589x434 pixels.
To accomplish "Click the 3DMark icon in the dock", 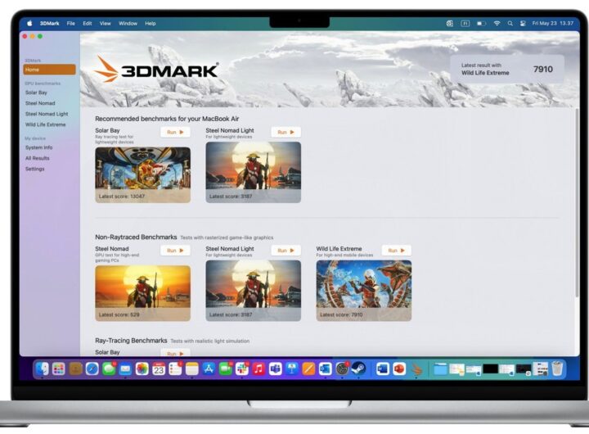I will [x=416, y=369].
